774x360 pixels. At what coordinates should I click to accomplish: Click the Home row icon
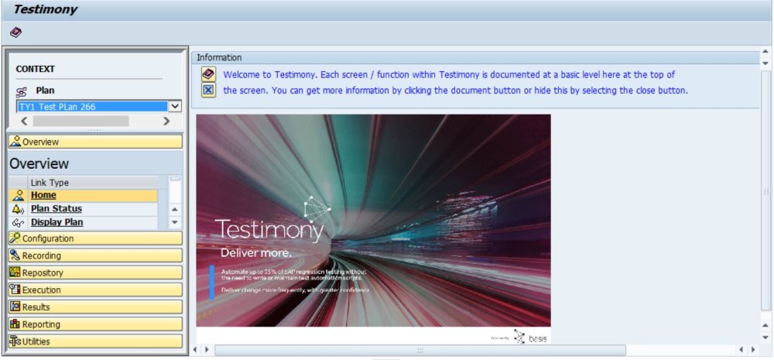19,196
